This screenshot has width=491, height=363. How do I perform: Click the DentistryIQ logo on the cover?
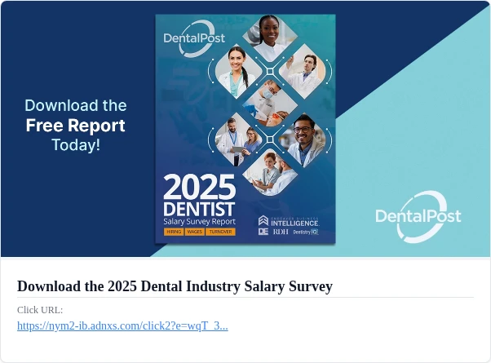point(306,232)
